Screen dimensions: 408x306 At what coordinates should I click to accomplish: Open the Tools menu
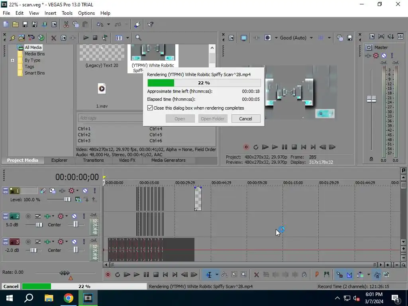67,13
